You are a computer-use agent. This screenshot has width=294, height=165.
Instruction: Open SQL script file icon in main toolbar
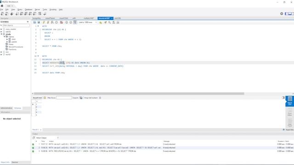6,14
